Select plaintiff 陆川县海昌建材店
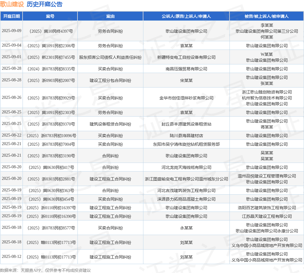The width and height of the screenshot is (304, 273). (x=186, y=136)
